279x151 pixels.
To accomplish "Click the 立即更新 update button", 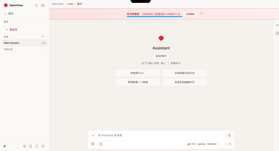I will pyautogui.click(x=190, y=14).
